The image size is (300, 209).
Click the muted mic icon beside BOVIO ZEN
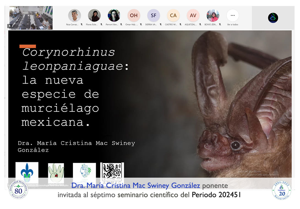pos(220,24)
